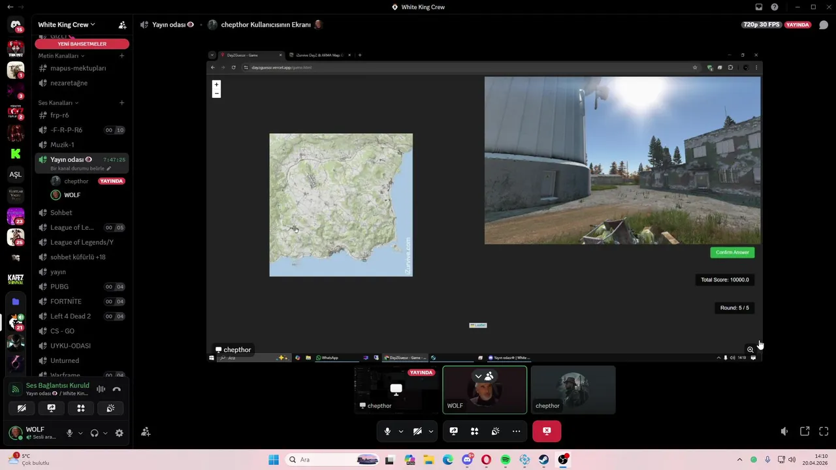Screen dimensions: 836x470
Task: Open Activities from the user panel
Action: click(81, 408)
